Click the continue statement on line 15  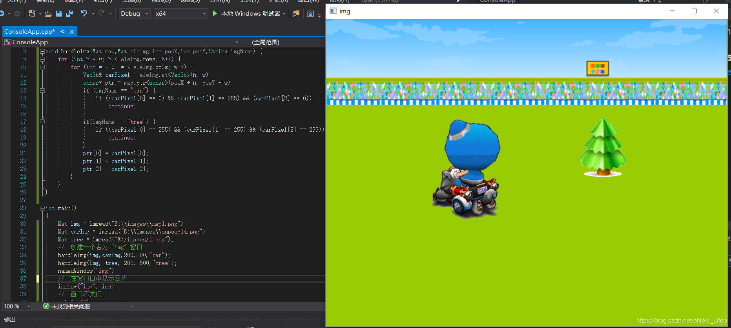[x=122, y=106]
